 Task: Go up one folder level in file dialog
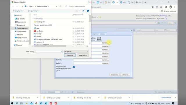pyautogui.click(x=23, y=6)
